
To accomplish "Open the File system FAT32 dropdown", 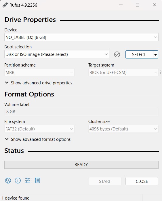I will tap(39, 129).
